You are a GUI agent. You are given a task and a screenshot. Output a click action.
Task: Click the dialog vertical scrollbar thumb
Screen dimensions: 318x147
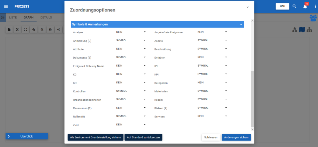[x=252, y=99]
